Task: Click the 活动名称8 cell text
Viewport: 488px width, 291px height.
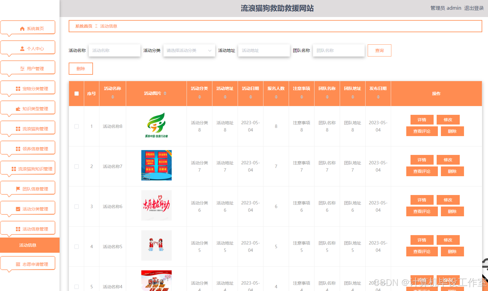Action: (x=112, y=126)
